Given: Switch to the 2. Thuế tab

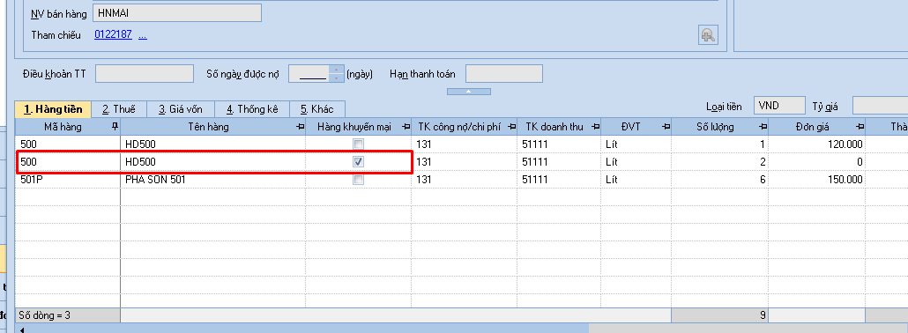Looking at the screenshot, I should [119, 109].
